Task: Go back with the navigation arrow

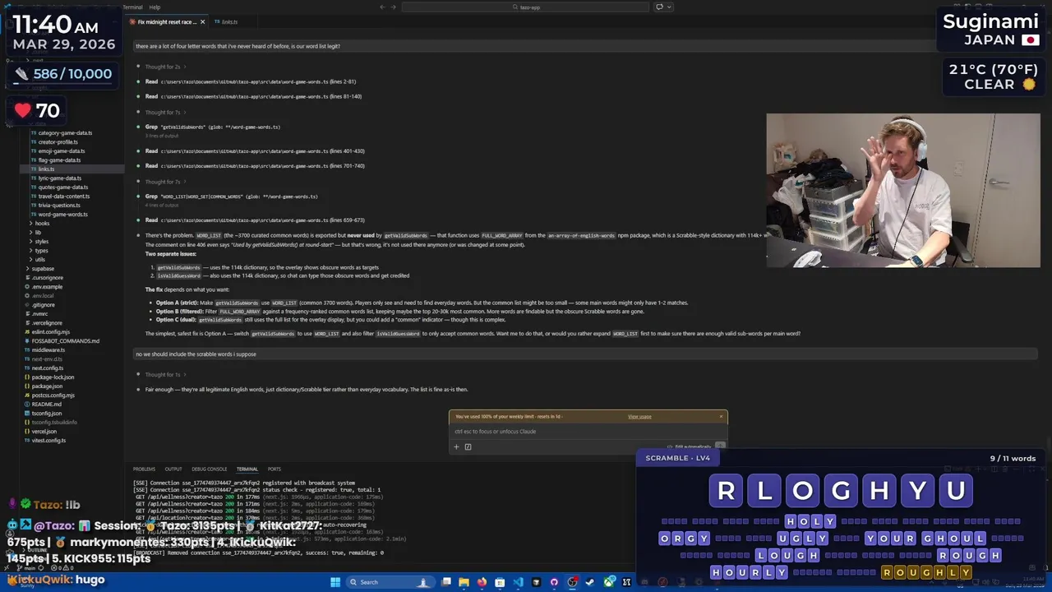Action: tap(382, 7)
